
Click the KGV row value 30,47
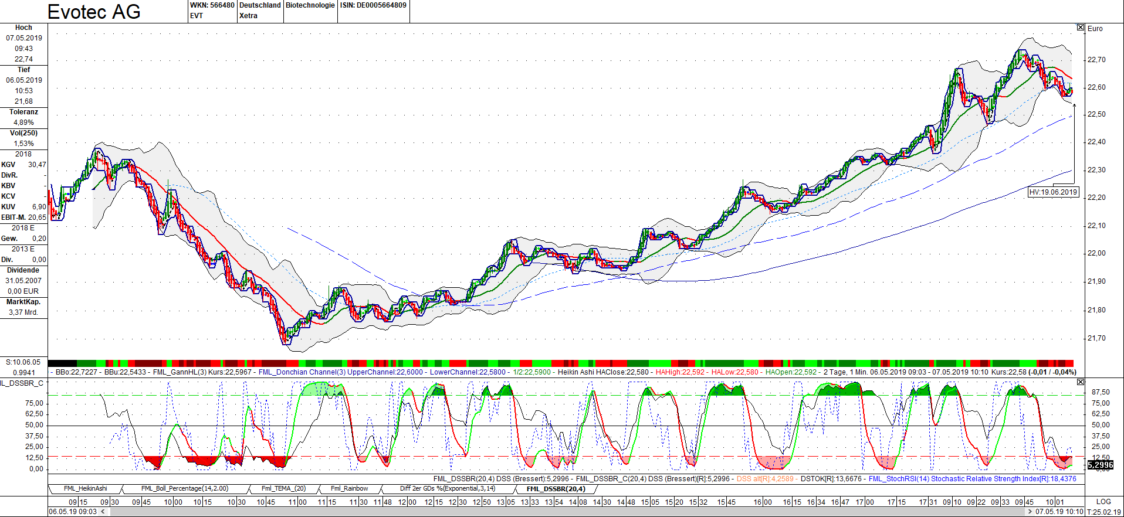pos(37,165)
